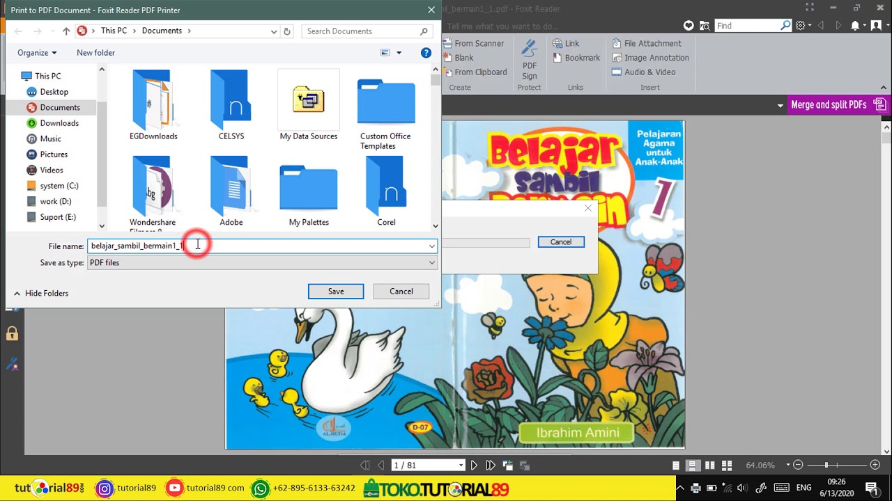892x501 pixels.
Task: Open address path history dropdown
Action: pos(274,31)
